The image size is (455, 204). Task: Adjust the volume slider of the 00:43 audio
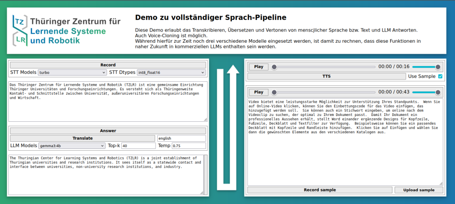coord(426,92)
